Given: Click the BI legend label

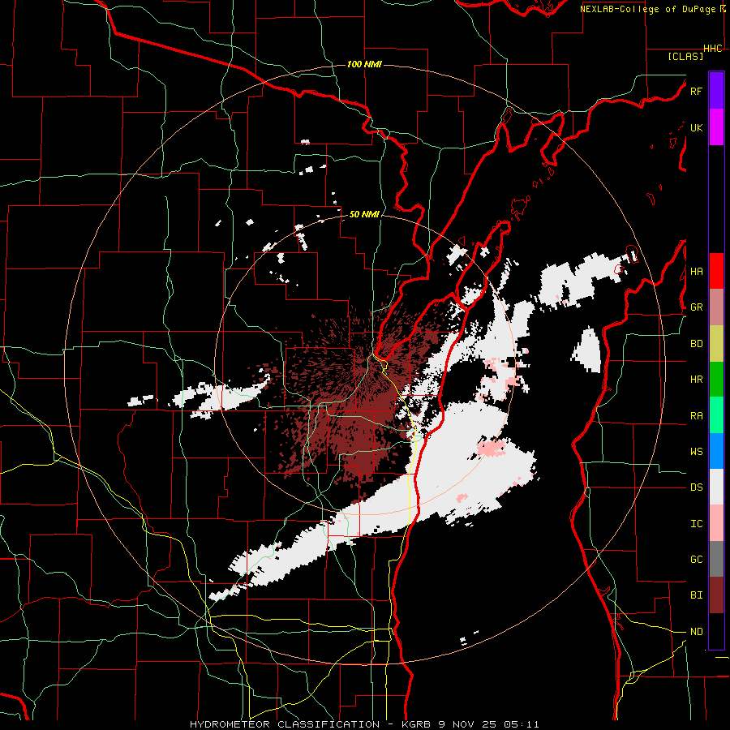Looking at the screenshot, I should (x=696, y=595).
